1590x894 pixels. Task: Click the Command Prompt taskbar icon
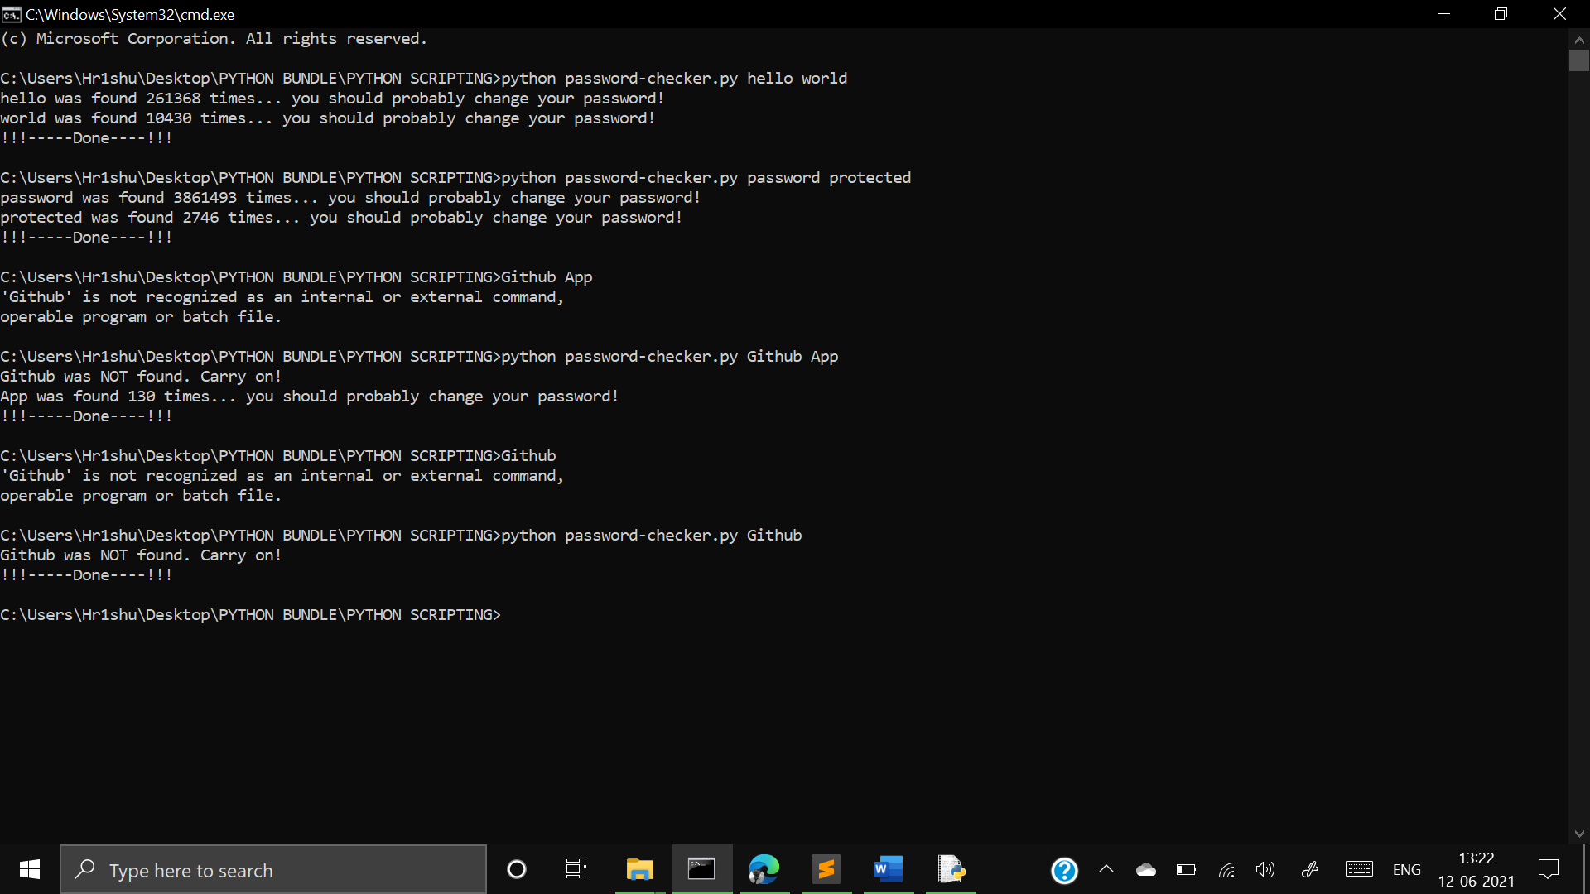(701, 869)
